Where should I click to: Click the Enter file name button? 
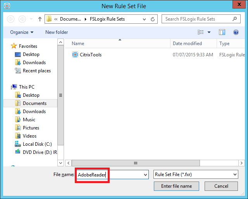(x=176, y=186)
